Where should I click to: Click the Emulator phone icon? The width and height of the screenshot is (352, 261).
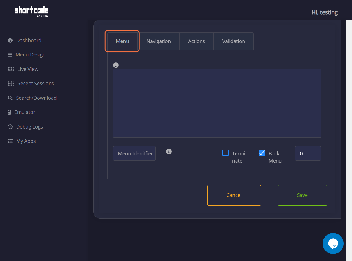9,112
